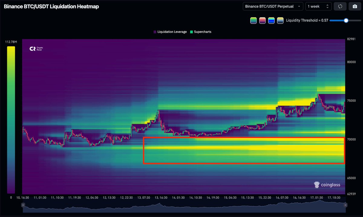This screenshot has width=363, height=217.
Task: Click the '12, 13:30' time axis label
Action: coord(109,198)
